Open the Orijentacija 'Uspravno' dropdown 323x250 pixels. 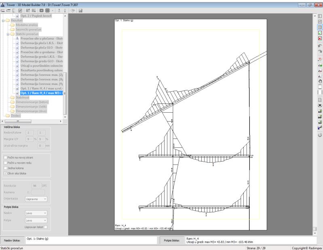point(36,199)
